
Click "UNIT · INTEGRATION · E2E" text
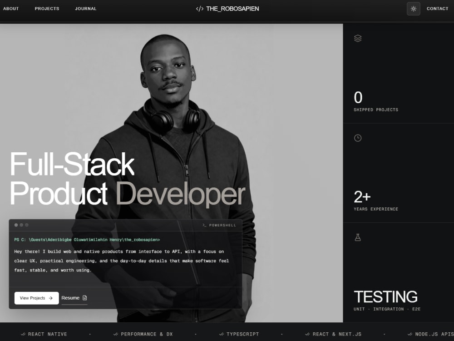(387, 309)
